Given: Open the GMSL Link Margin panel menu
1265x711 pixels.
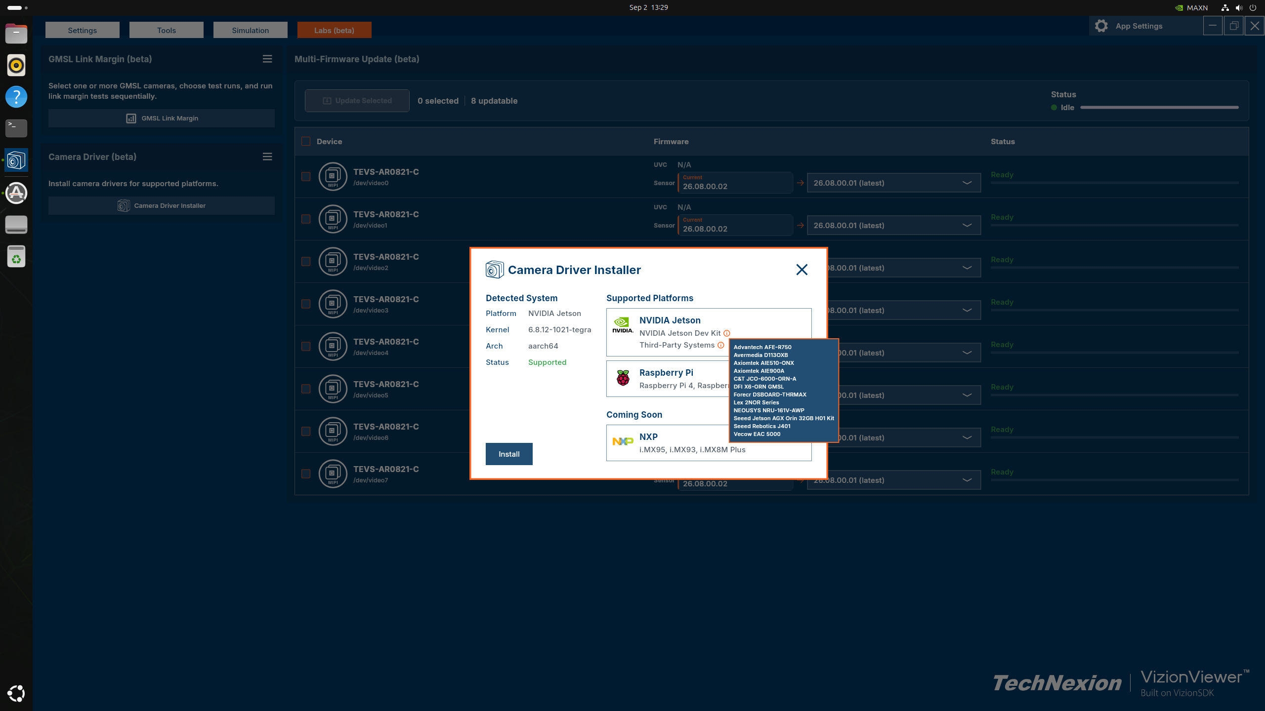Looking at the screenshot, I should 267,59.
